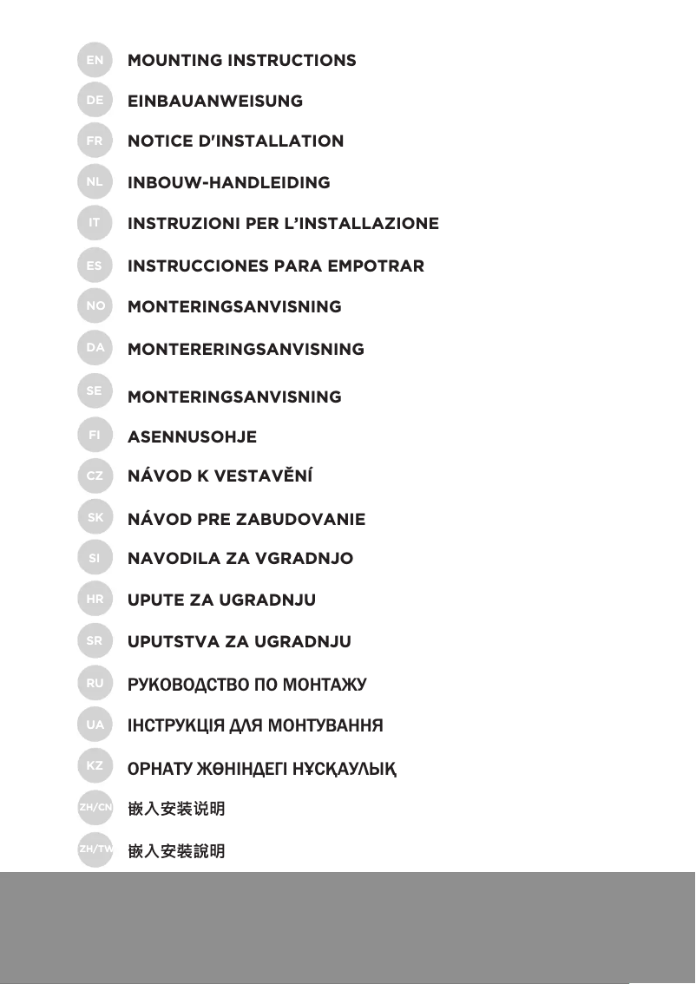
Task: Select the FR circular language badge
Action: coord(95,141)
